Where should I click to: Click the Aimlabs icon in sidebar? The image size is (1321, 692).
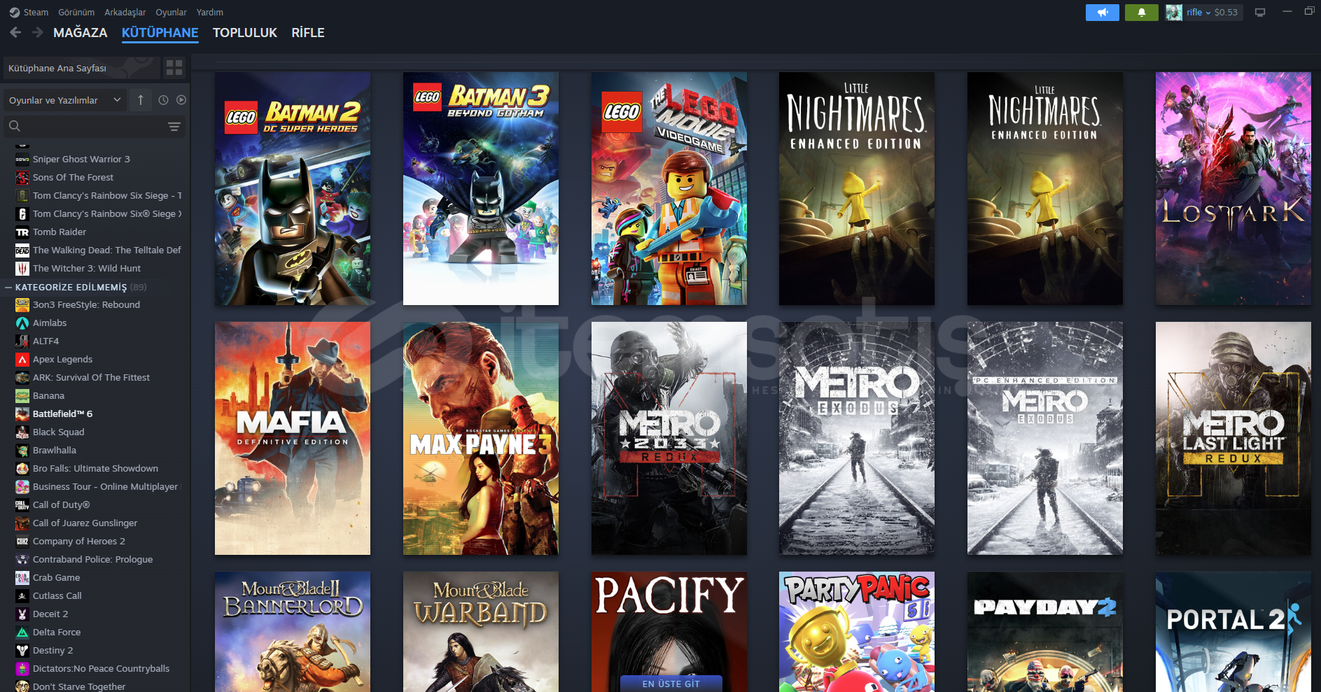[x=22, y=323]
